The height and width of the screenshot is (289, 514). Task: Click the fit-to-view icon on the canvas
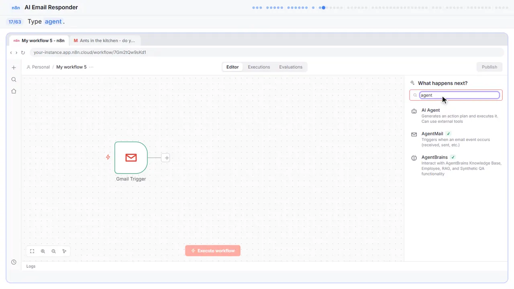coord(32,251)
